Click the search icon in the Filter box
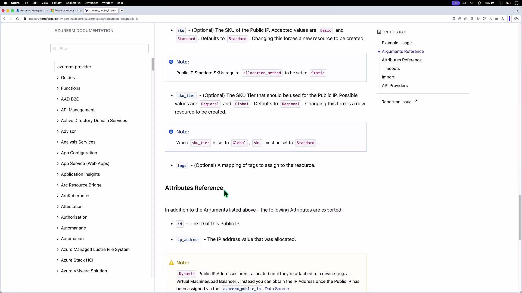The width and height of the screenshot is (522, 293). pos(55,49)
